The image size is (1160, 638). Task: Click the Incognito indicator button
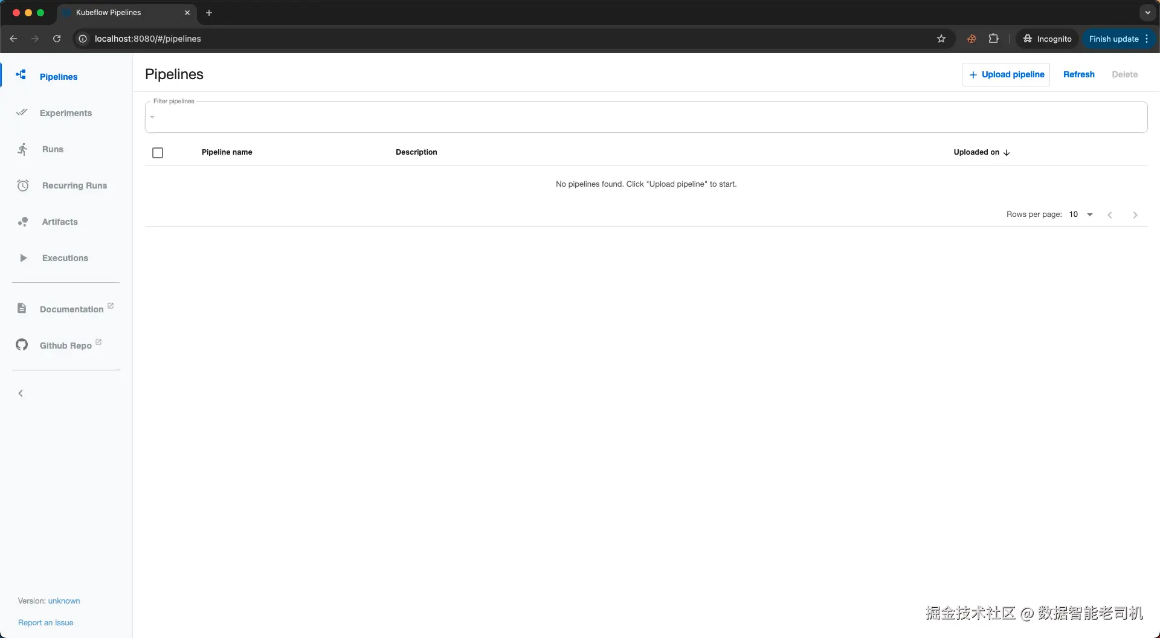click(1048, 39)
